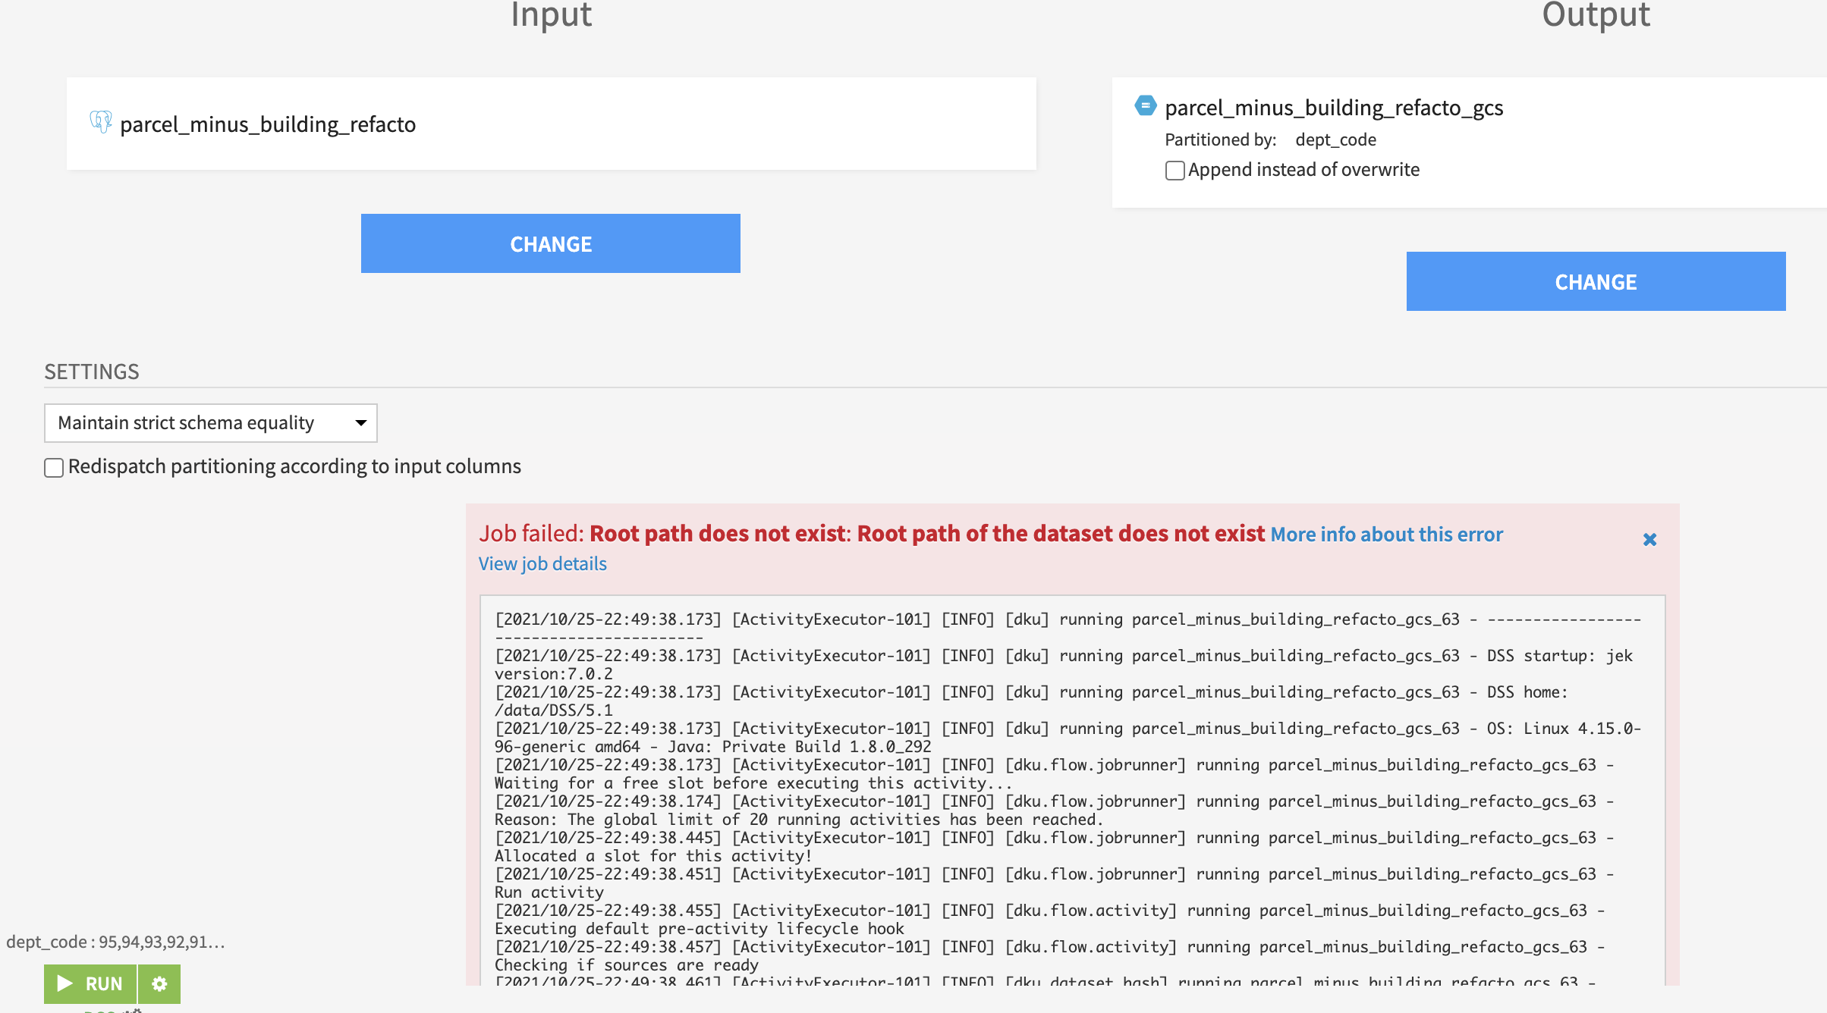Open More info about this error link

1386,535
